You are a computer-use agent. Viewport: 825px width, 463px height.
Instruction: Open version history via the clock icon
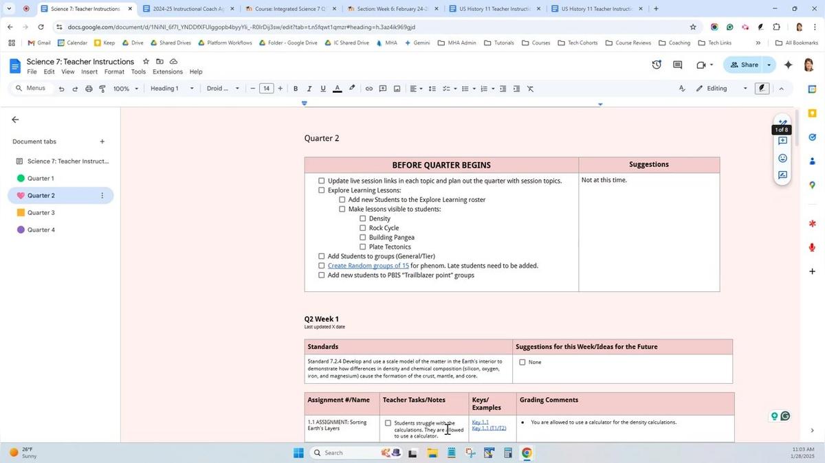pyautogui.click(x=656, y=65)
